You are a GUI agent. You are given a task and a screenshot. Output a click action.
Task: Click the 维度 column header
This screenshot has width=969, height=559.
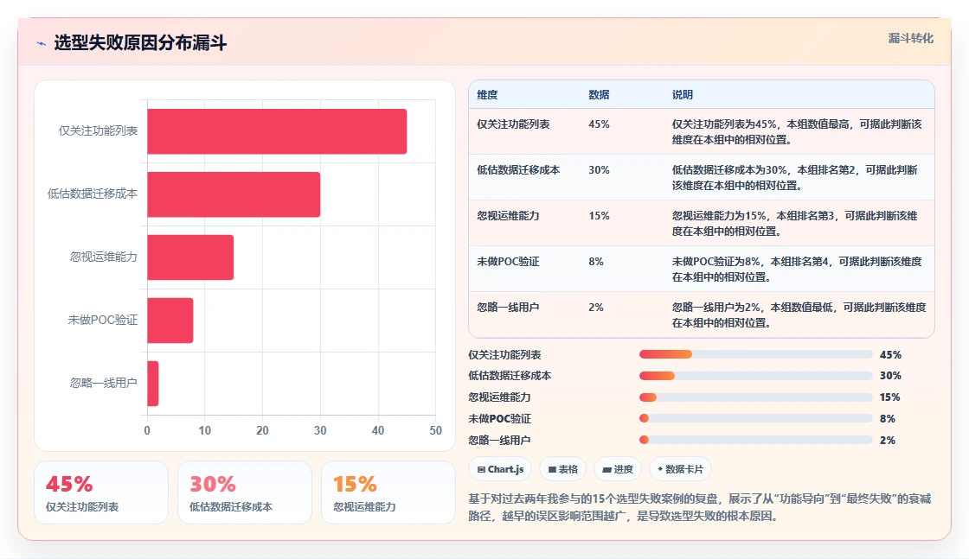pyautogui.click(x=487, y=94)
